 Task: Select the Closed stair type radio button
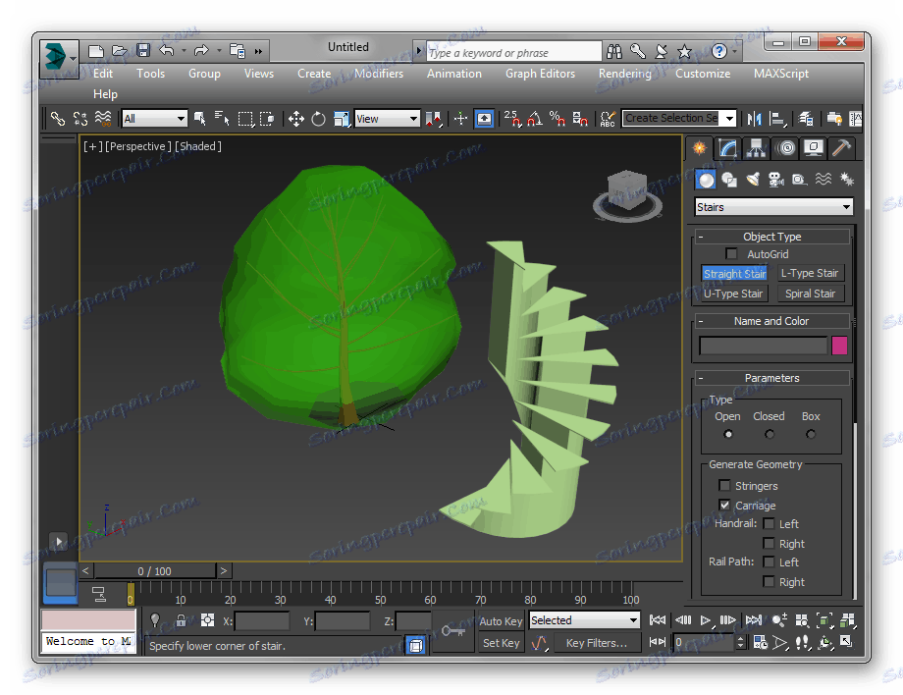[770, 434]
